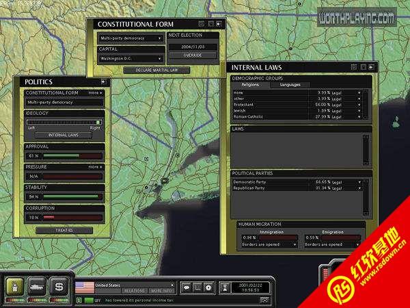Click the Treaties button
Image resolution: width=410 pixels, height=308 pixels.
(x=64, y=231)
